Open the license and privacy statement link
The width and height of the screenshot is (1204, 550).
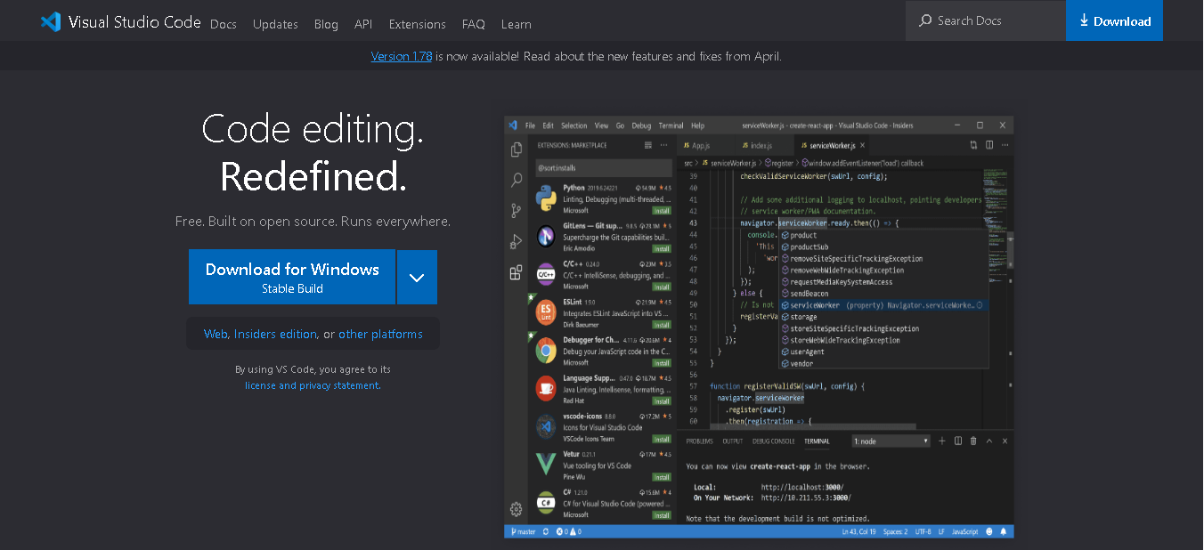pos(313,385)
